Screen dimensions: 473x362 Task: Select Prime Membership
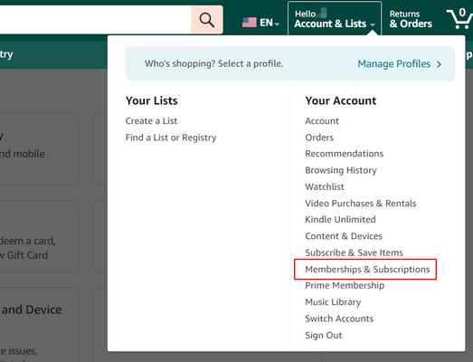[345, 285]
